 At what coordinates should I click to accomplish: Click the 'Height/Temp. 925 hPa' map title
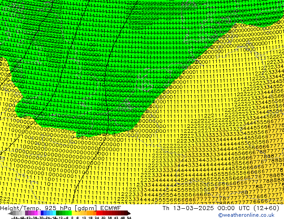pyautogui.click(x=36, y=208)
